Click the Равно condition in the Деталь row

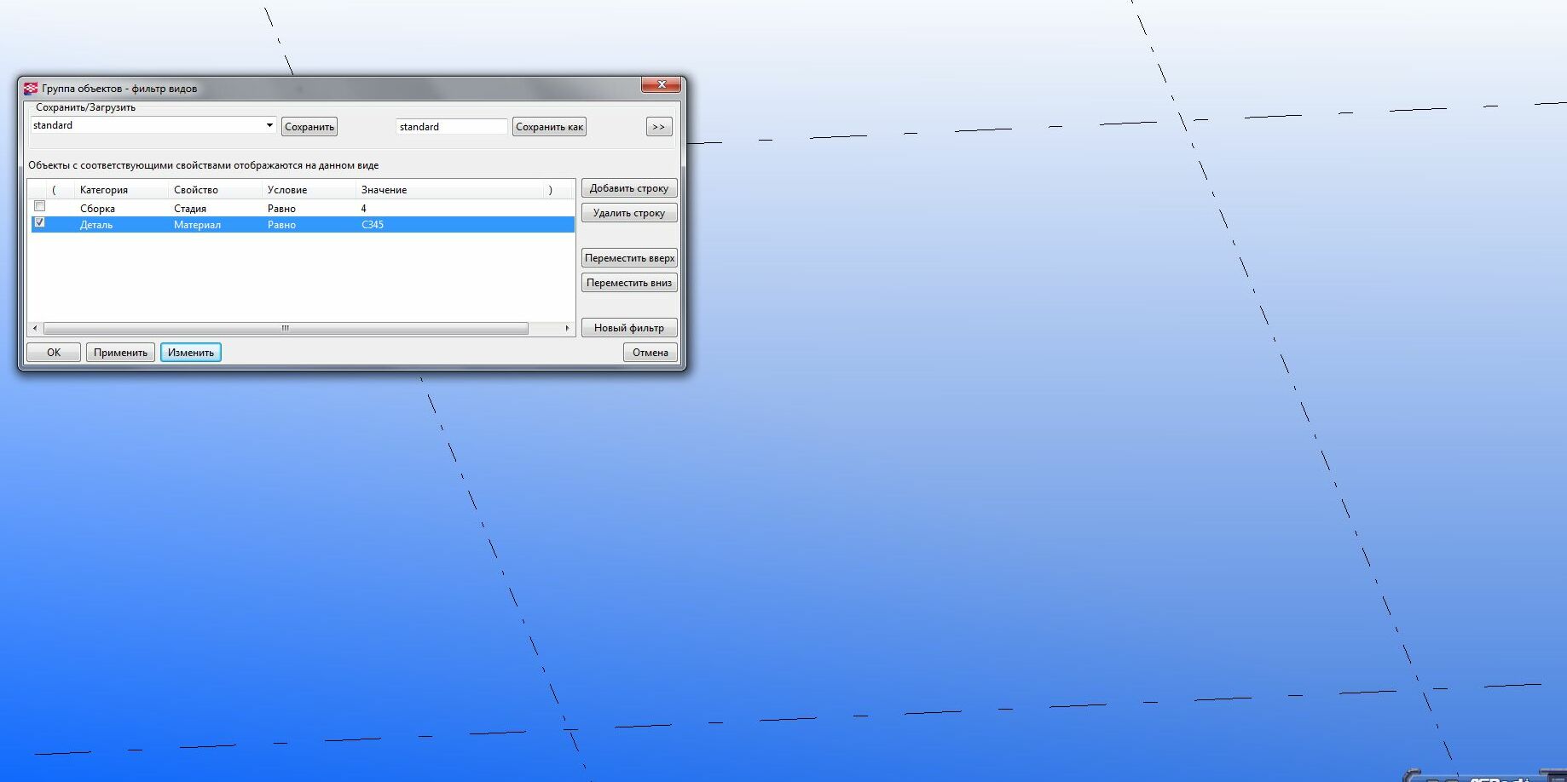tap(281, 225)
